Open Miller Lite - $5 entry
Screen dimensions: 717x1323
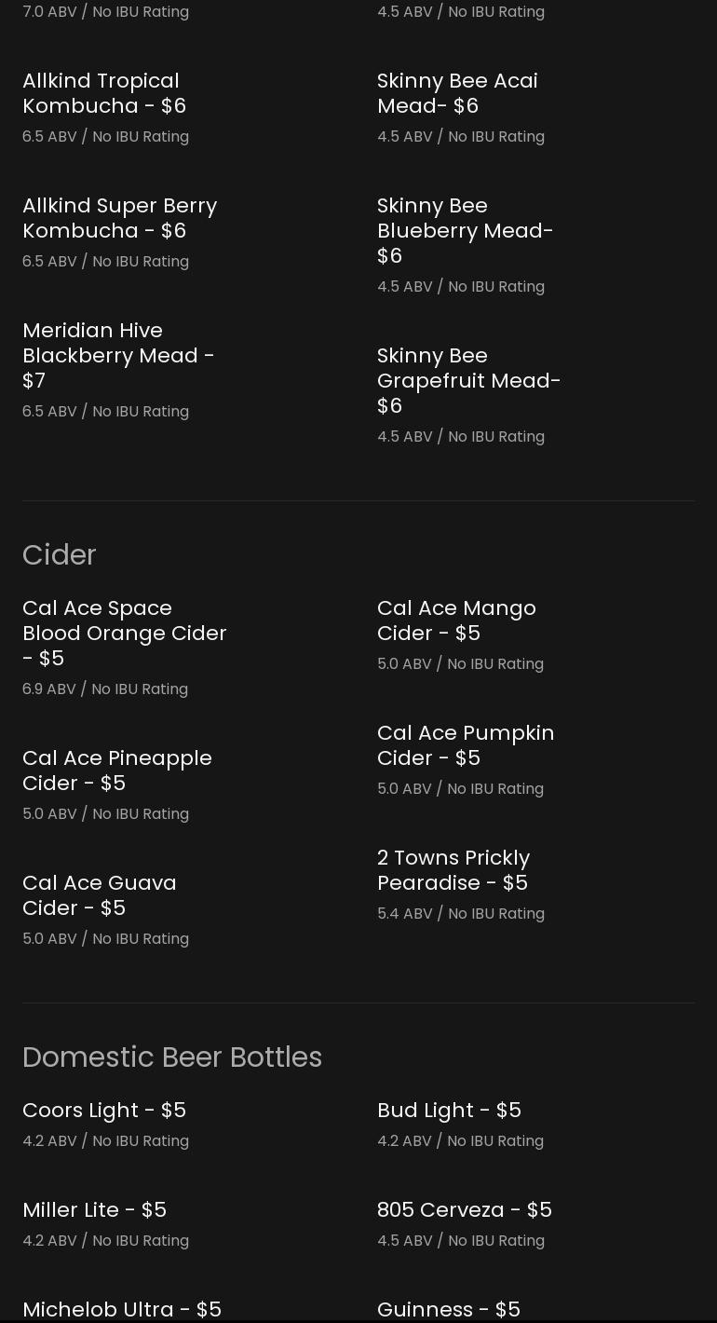[94, 1209]
